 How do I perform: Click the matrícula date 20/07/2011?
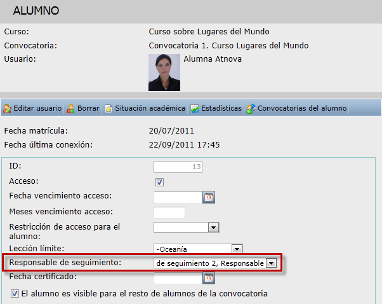pos(171,131)
